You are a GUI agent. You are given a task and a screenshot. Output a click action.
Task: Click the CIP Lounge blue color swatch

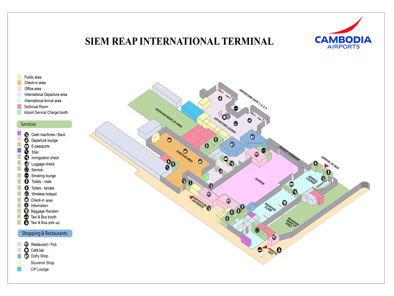pos(19,269)
